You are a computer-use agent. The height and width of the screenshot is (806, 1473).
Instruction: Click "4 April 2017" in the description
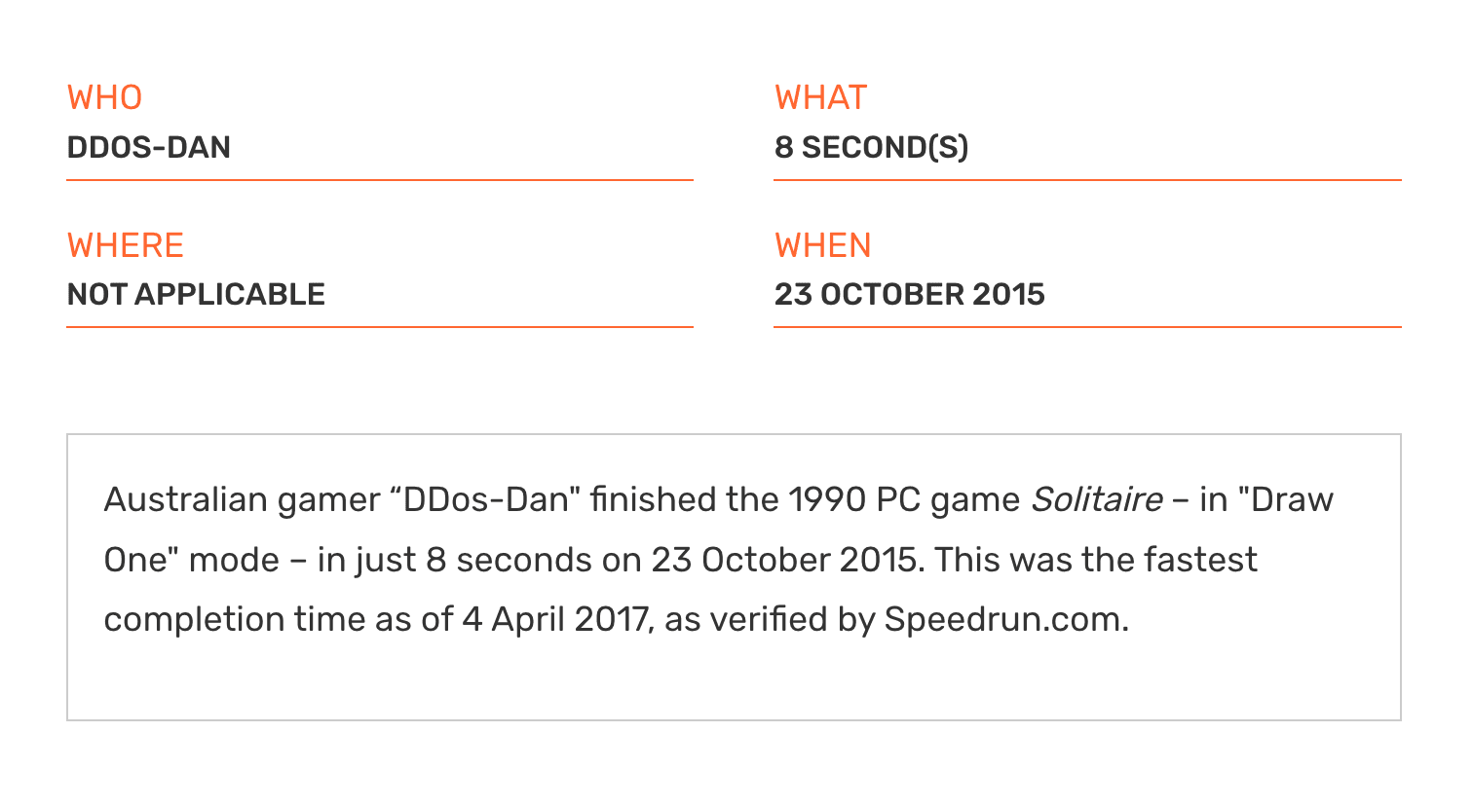tap(554, 619)
